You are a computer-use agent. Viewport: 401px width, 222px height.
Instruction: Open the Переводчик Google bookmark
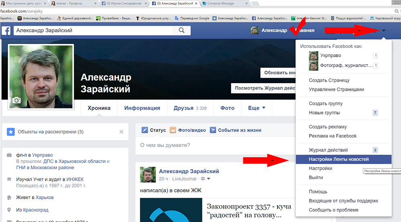(192, 18)
